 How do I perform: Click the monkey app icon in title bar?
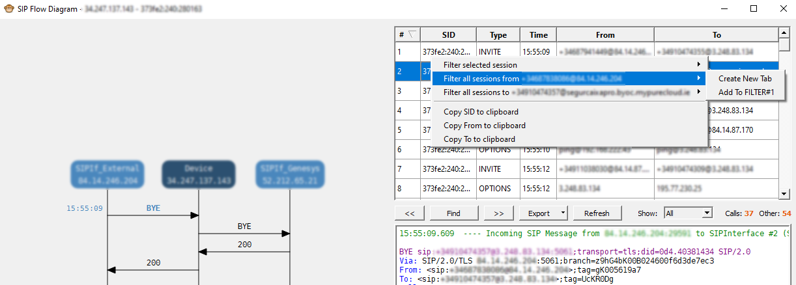tap(9, 9)
